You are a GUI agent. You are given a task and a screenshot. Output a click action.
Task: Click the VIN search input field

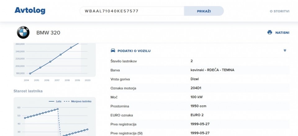tap(132, 11)
